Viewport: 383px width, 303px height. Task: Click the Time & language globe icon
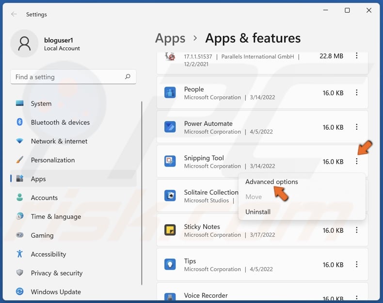click(20, 216)
